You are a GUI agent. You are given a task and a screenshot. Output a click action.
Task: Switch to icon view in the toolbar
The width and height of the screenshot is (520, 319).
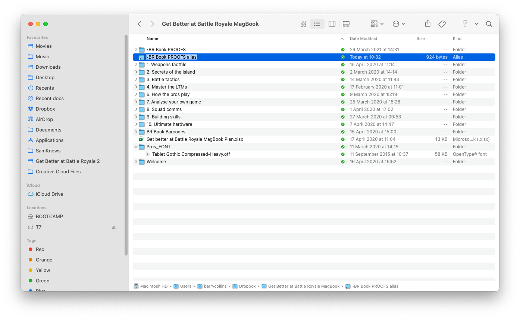click(x=303, y=24)
